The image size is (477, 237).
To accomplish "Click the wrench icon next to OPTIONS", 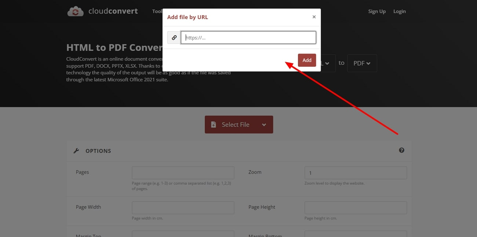I will tap(76, 151).
